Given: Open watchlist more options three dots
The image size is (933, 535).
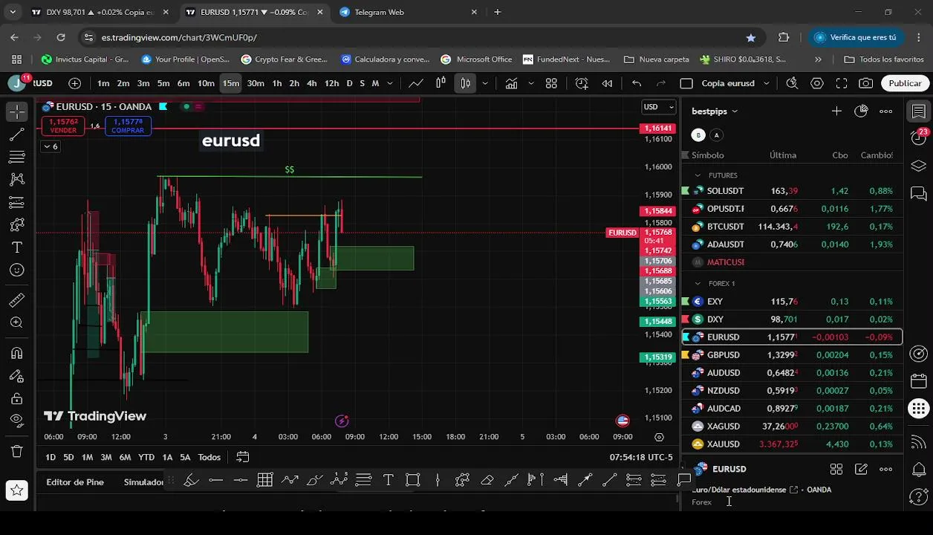Looking at the screenshot, I should pyautogui.click(x=885, y=111).
